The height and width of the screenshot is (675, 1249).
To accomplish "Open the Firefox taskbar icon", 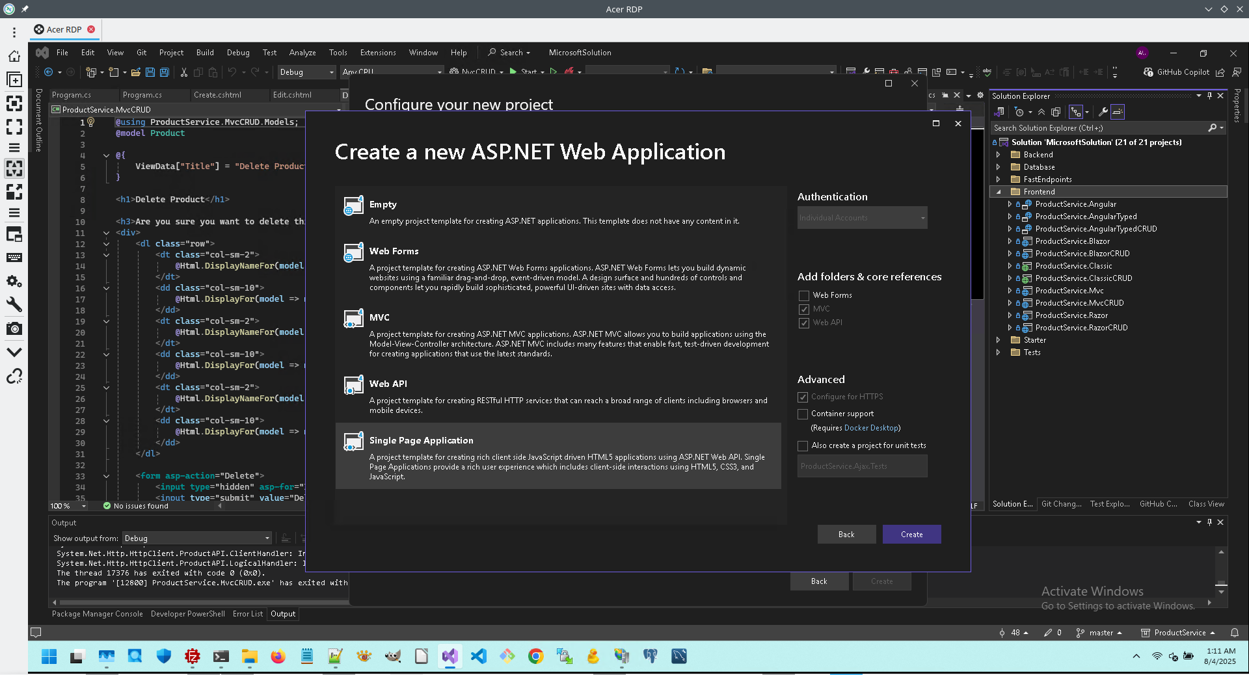I will coord(278,656).
